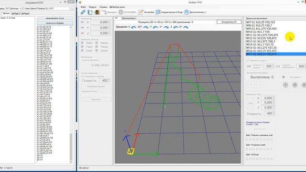
Task: Click zero button beside Z coordinate
Action: click(x=82, y=33)
